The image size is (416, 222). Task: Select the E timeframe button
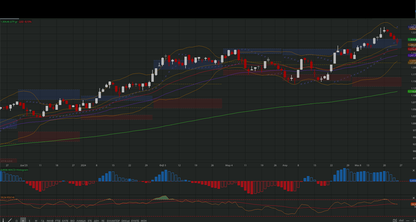(x=30, y=221)
